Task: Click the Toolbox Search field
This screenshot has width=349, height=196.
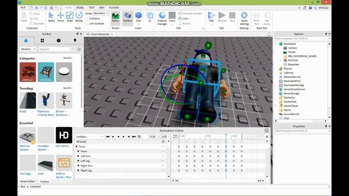Action: pos(55,49)
